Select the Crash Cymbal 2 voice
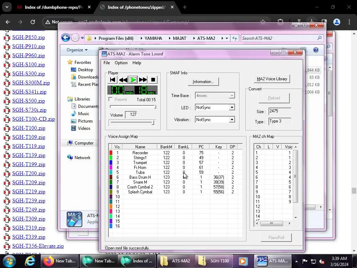 tap(140, 187)
